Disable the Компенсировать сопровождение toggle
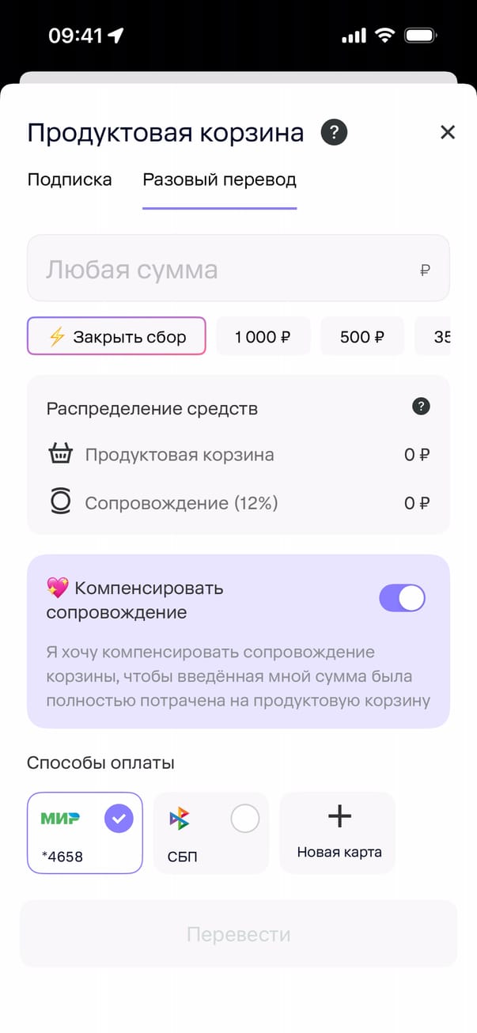 [402, 598]
